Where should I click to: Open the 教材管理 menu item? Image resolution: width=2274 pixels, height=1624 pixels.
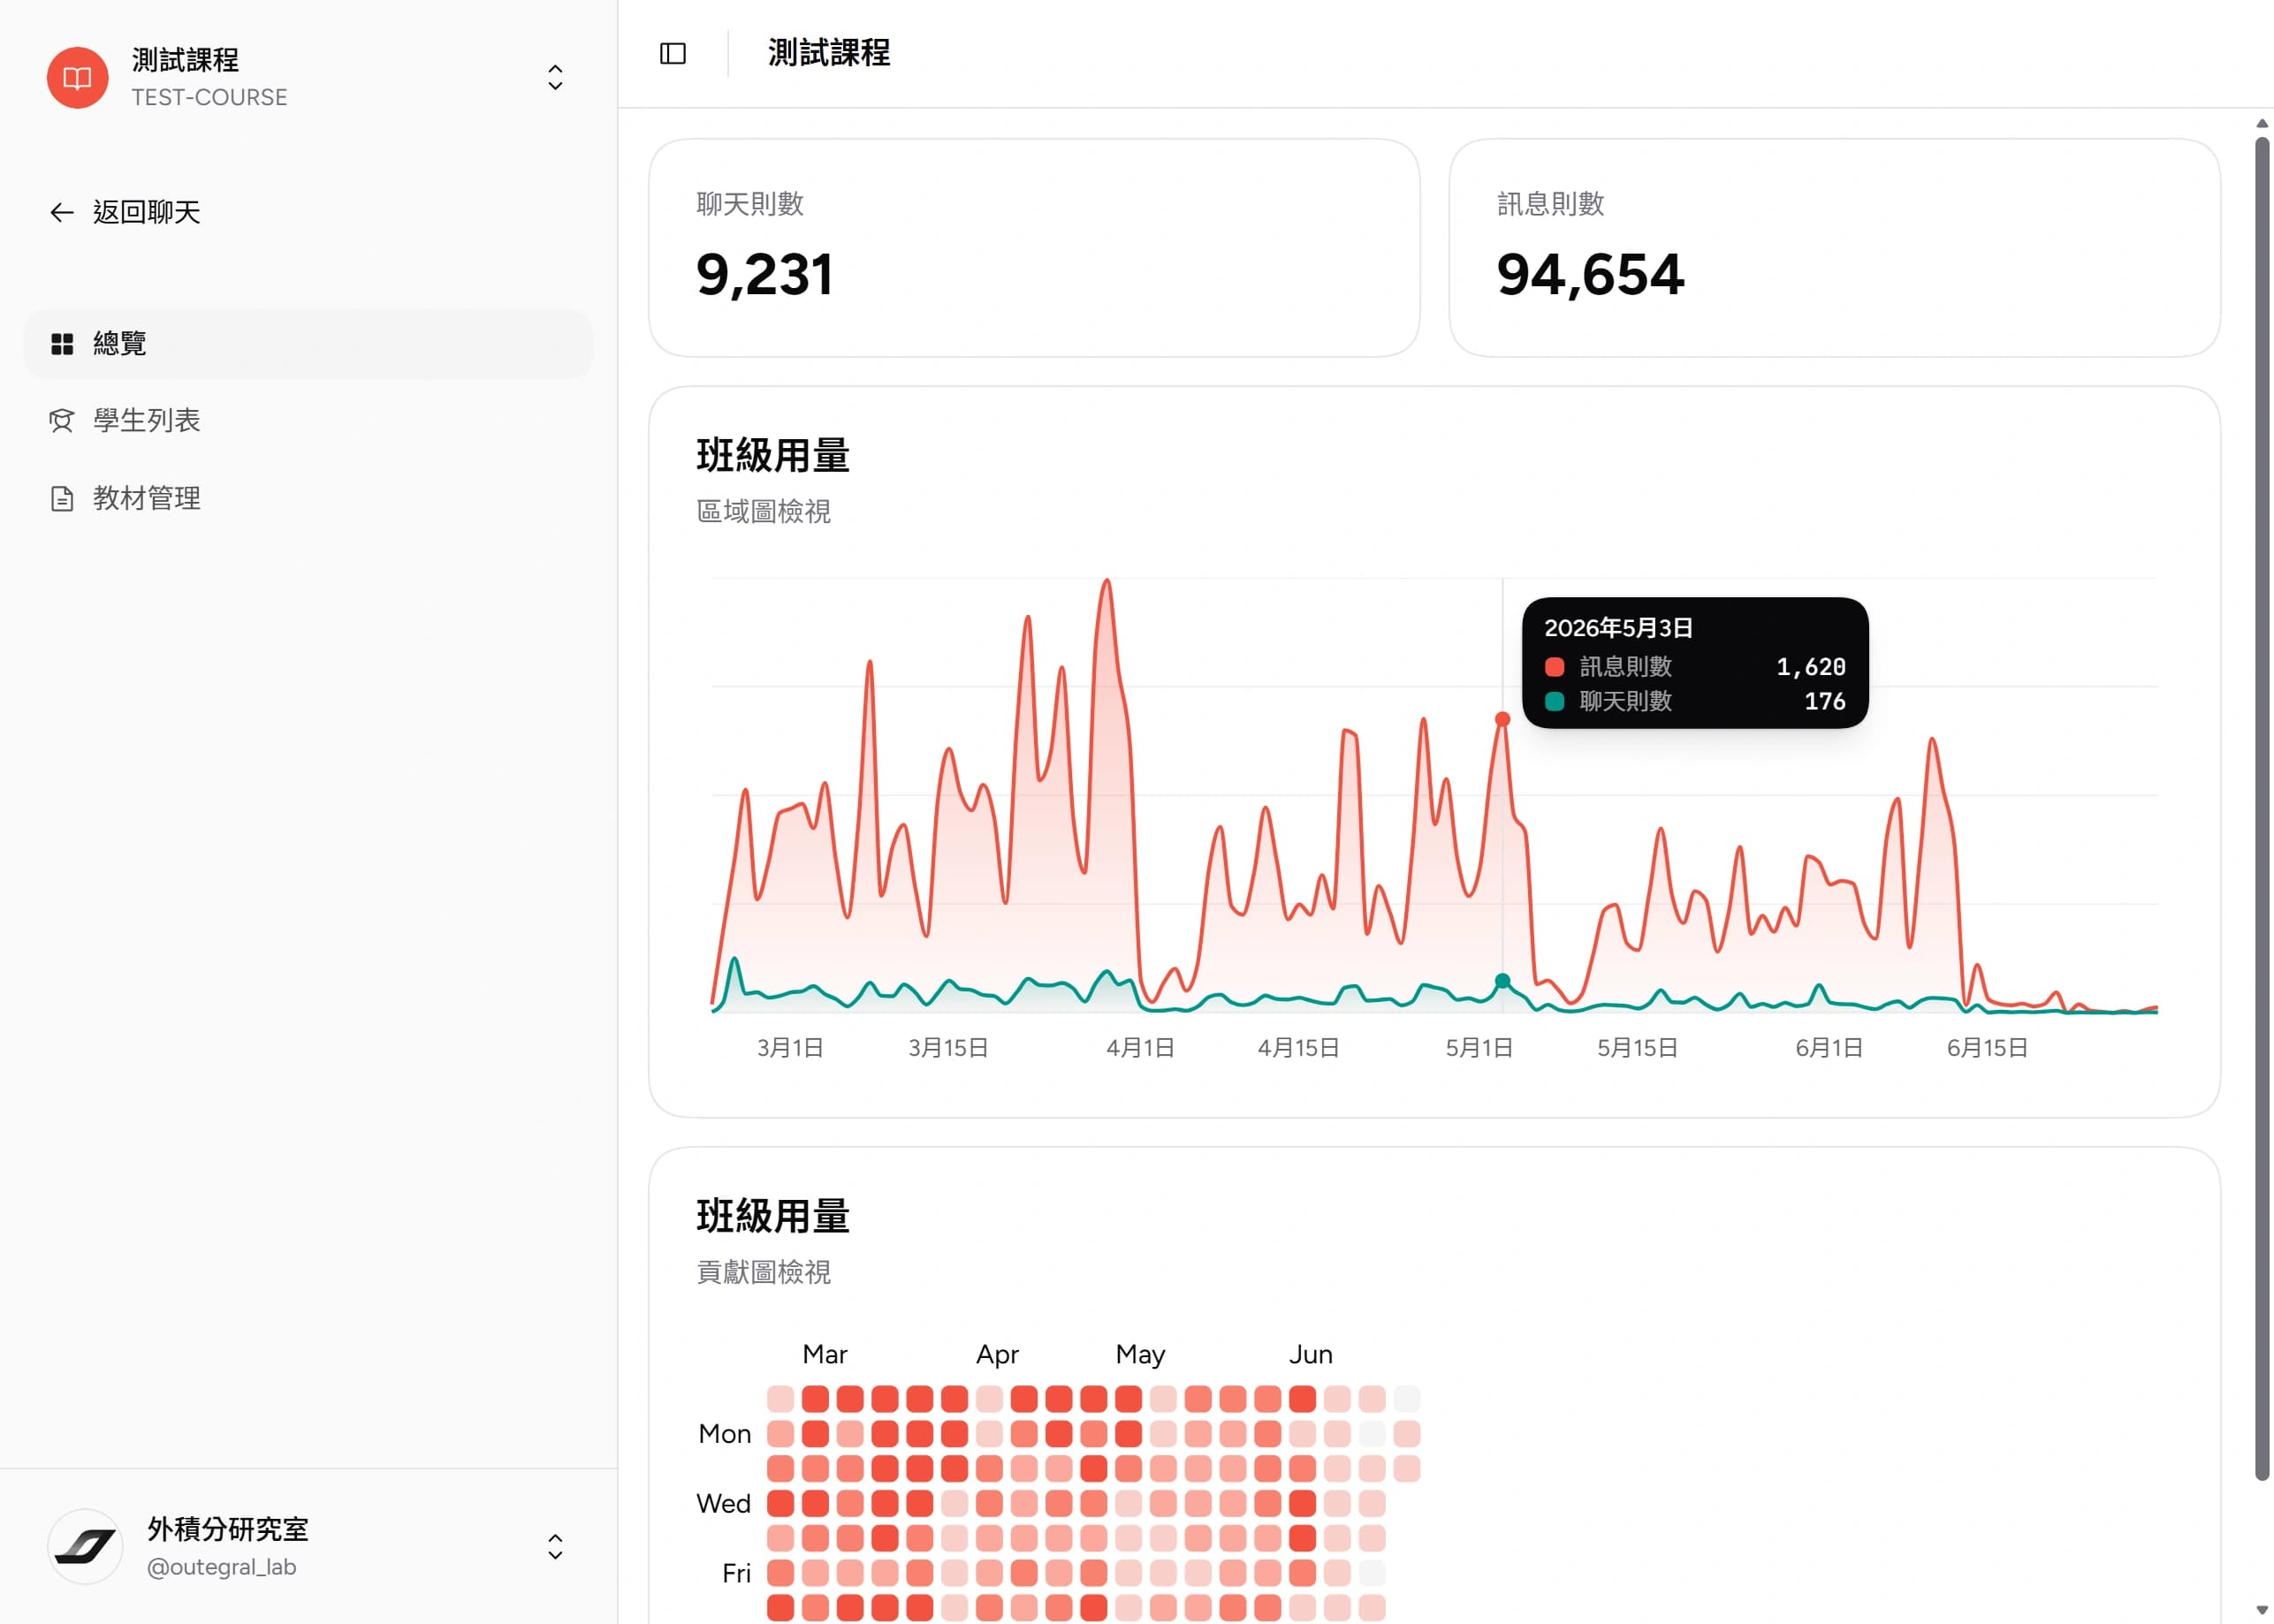click(308, 499)
